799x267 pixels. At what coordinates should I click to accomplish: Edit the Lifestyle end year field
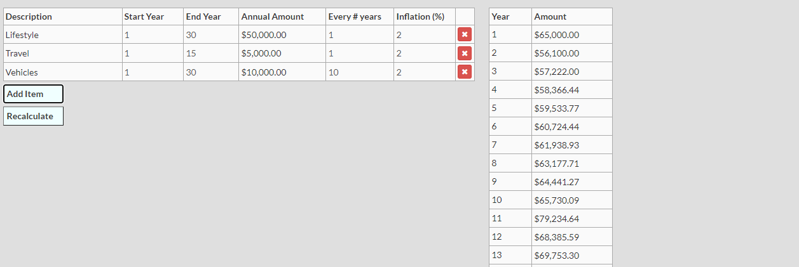click(x=210, y=35)
